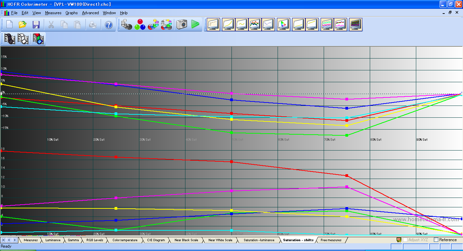463x251 pixels.
Task: Click the camera icon in the toolbar
Action: click(x=181, y=25)
